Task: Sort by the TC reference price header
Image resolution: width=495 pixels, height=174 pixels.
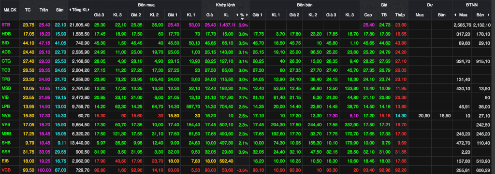Action: pyautogui.click(x=28, y=10)
